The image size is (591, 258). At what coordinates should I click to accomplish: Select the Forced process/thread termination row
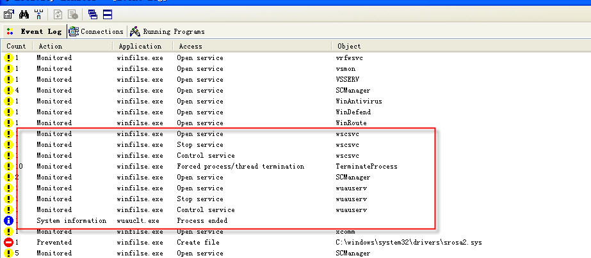240,167
